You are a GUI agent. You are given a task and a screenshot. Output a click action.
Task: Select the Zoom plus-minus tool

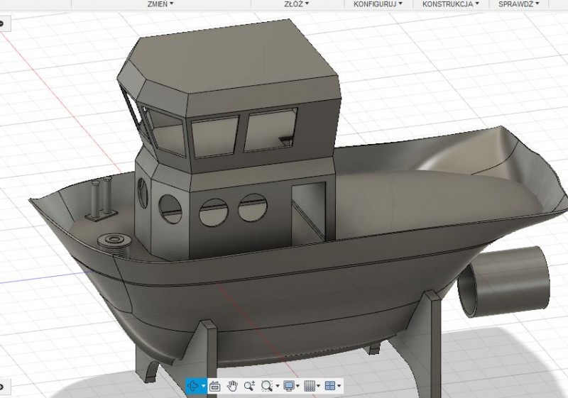click(249, 386)
